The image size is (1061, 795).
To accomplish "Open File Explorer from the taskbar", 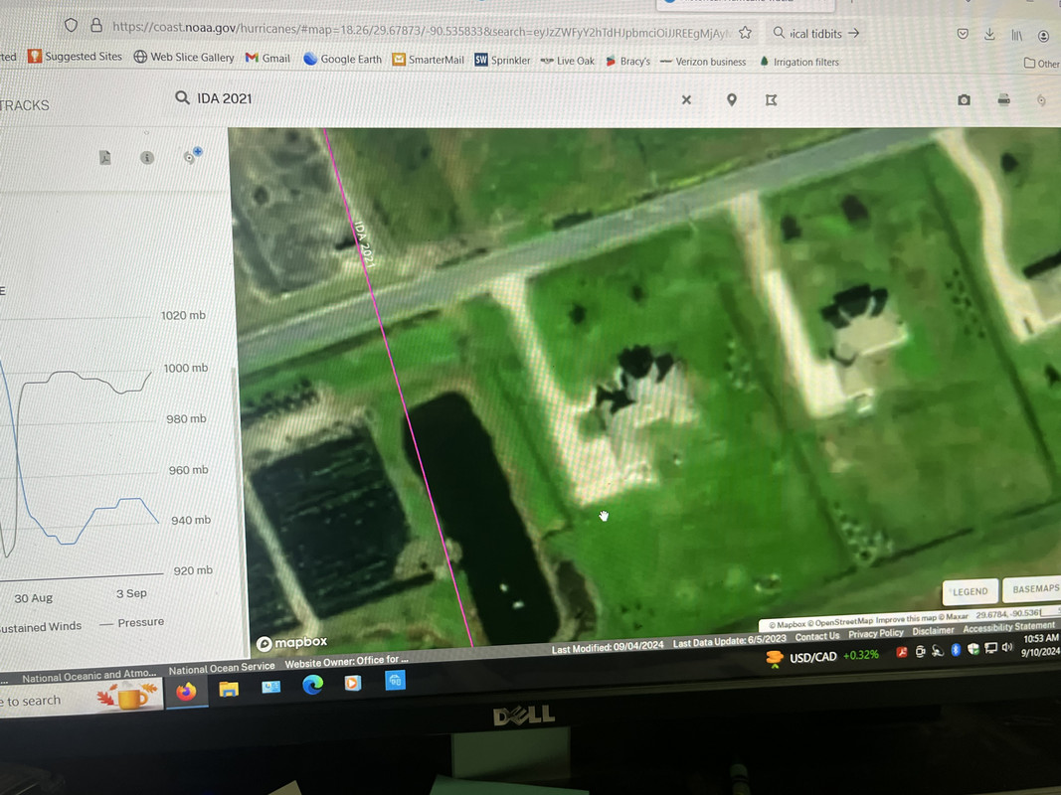I will (x=229, y=690).
